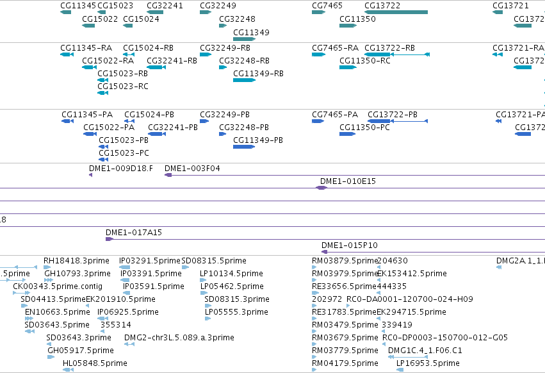
Task: Select EST IP03591.5prime
Action: (x=153, y=286)
